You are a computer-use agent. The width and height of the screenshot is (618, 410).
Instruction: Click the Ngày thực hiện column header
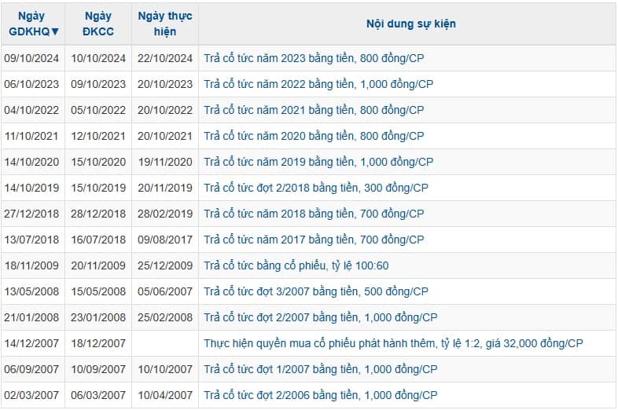(164, 24)
